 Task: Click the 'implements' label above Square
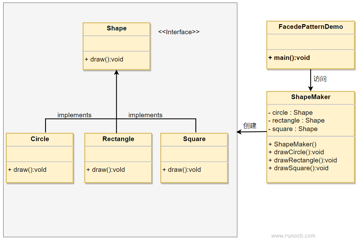click(145, 115)
